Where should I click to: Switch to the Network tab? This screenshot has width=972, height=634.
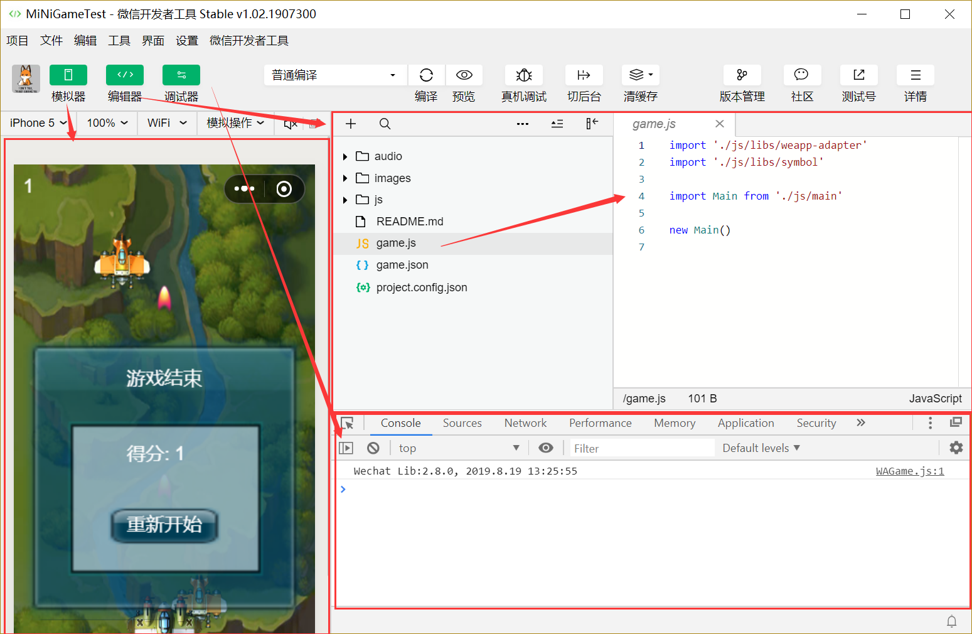coord(525,423)
